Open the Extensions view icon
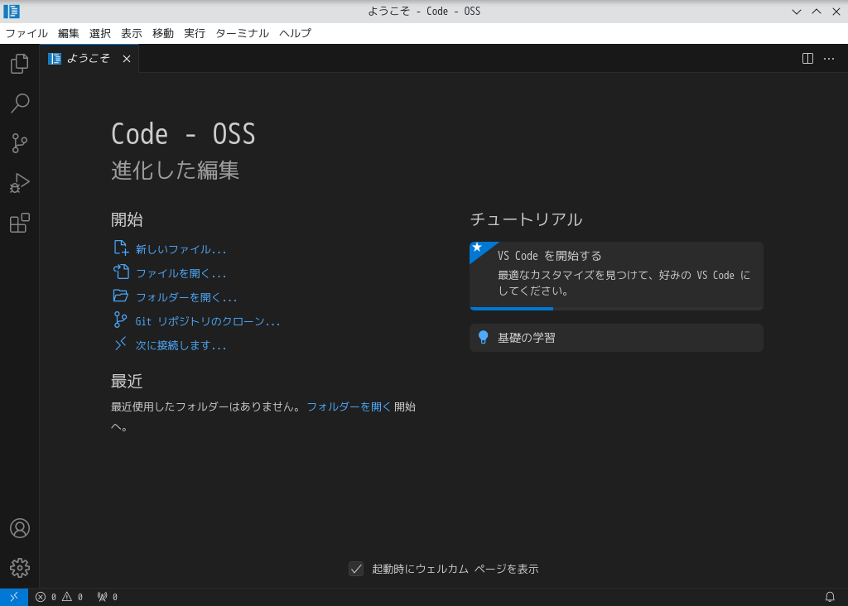This screenshot has height=606, width=848. (20, 223)
